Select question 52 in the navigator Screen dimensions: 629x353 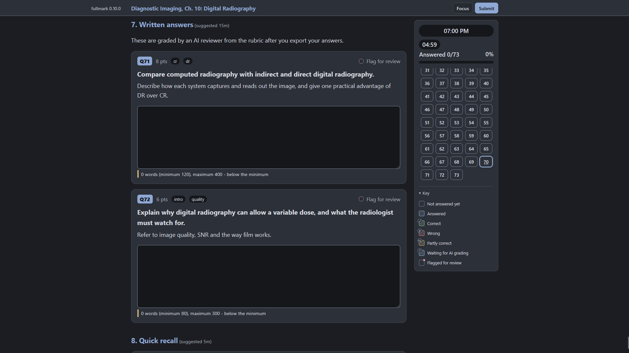[x=442, y=122]
